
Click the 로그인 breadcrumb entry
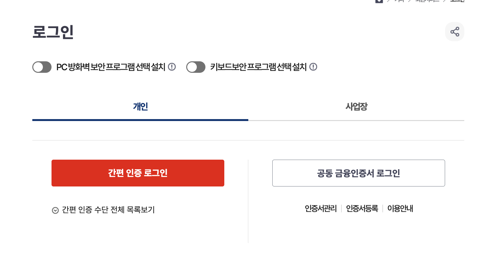click(457, 1)
